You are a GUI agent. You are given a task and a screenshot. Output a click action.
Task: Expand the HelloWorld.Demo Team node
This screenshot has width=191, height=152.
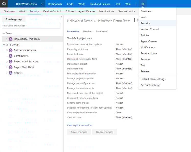[7, 39]
